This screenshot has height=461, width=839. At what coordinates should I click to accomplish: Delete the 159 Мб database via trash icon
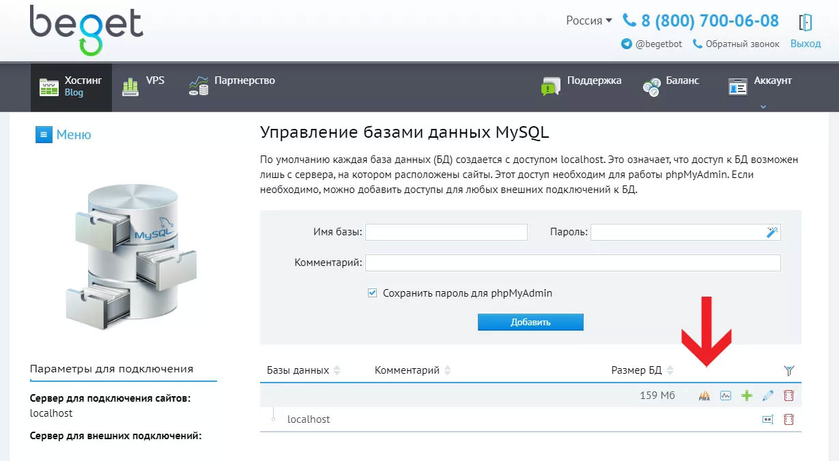pyautogui.click(x=788, y=396)
